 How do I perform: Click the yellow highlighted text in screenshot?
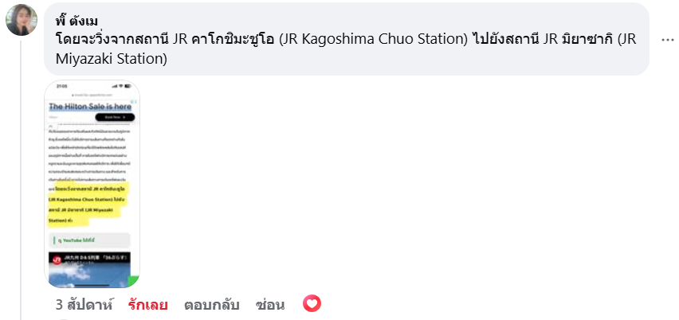[x=87, y=205]
